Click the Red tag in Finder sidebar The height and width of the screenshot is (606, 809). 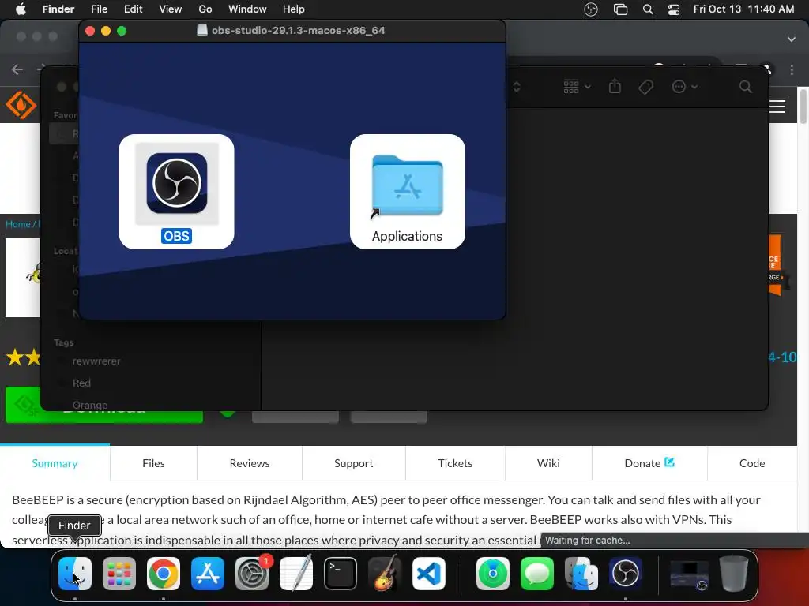81,383
